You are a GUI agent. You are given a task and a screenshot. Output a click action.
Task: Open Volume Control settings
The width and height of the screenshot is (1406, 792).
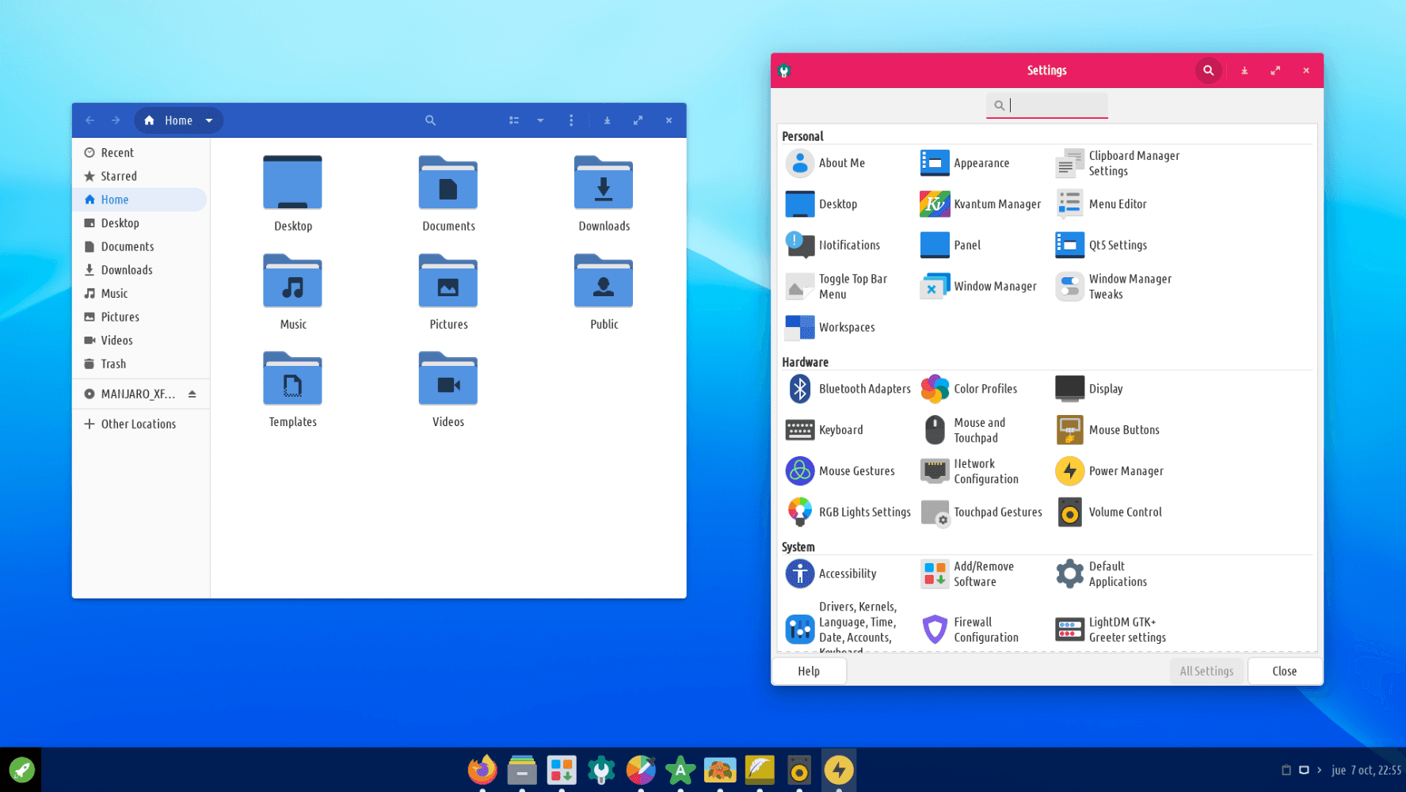coord(1110,512)
